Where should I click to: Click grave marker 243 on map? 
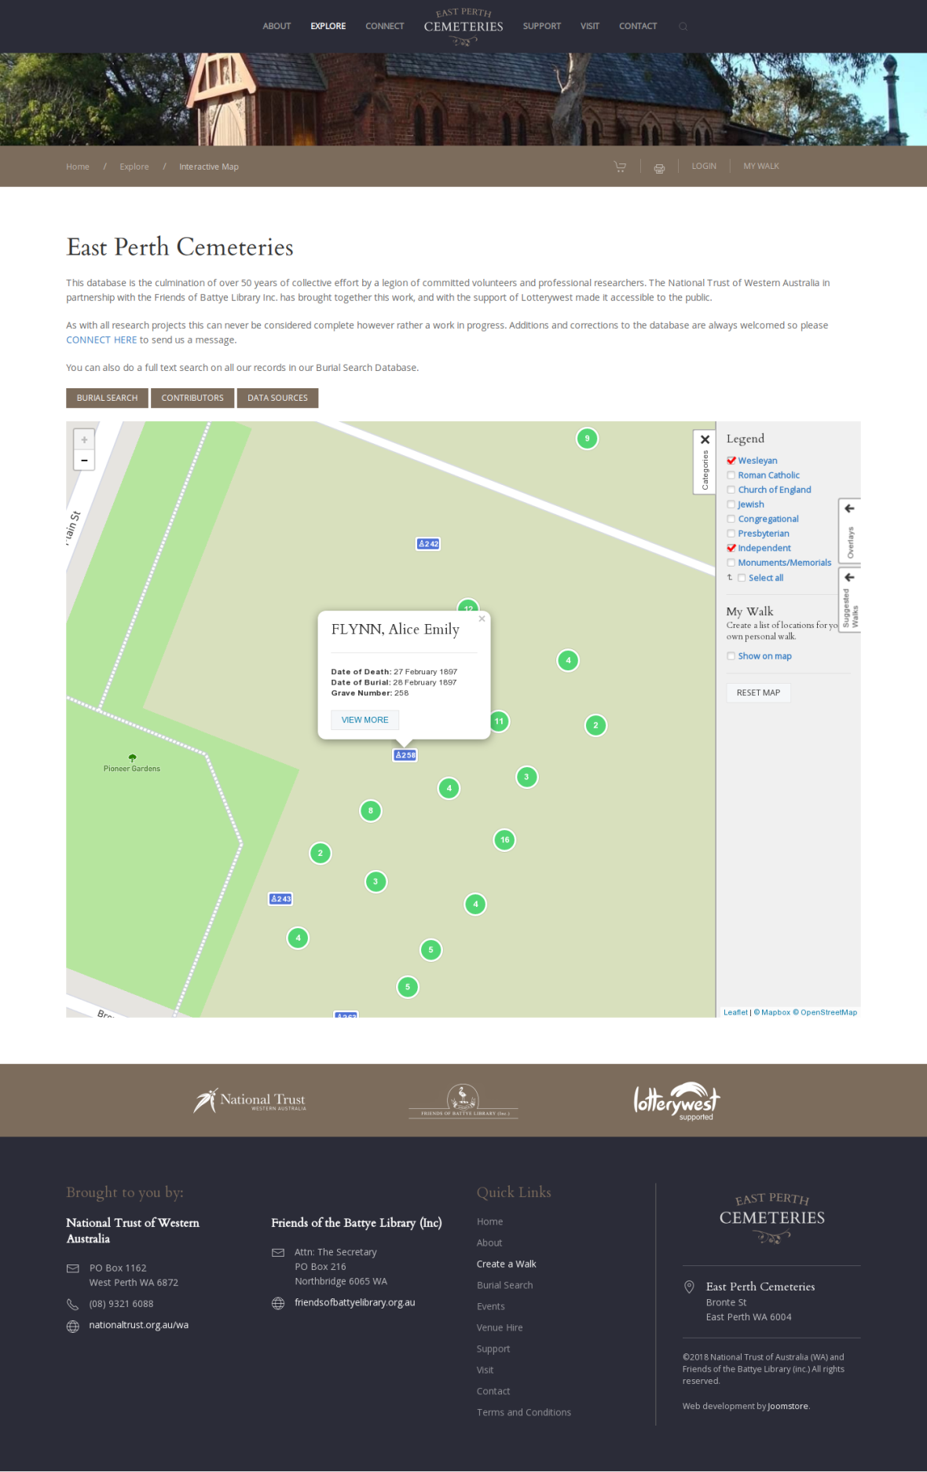(x=280, y=899)
